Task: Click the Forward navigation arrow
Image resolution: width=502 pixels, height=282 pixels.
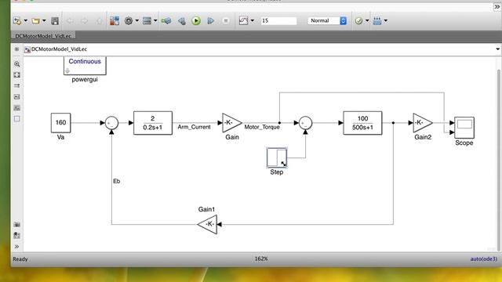Action: [84, 21]
